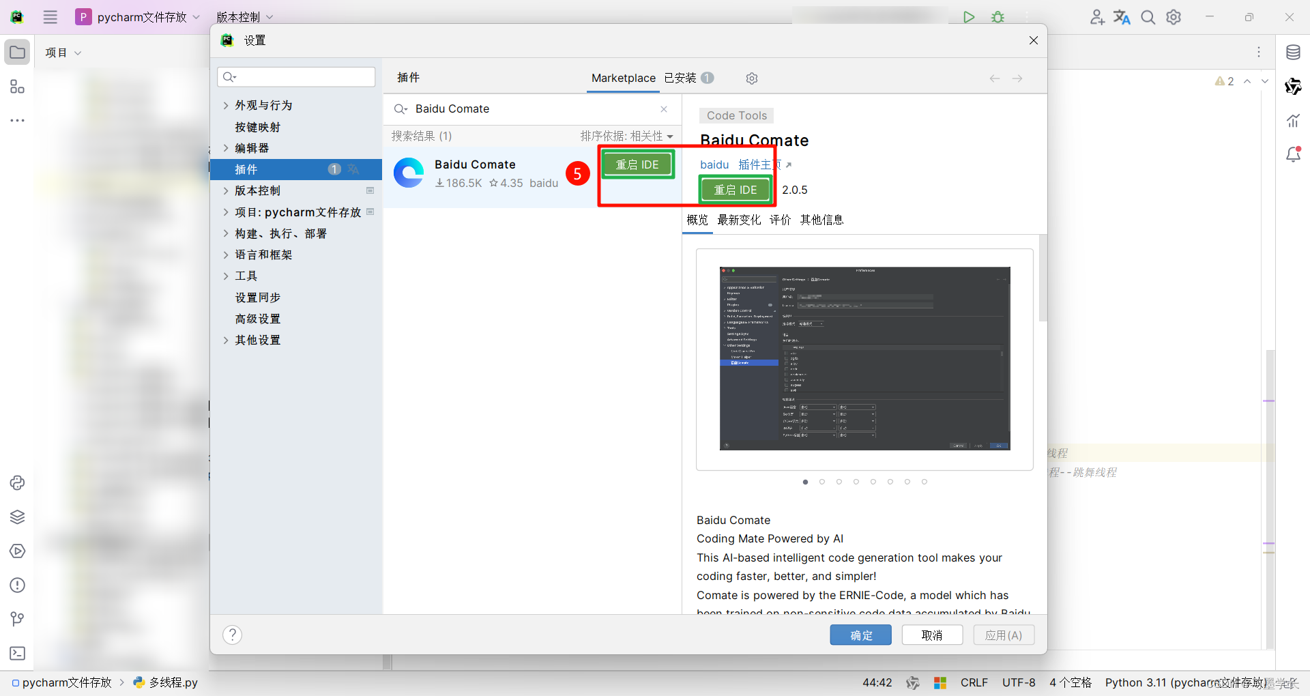Open the Problems tool window icon
Image resolution: width=1310 pixels, height=696 pixels.
click(17, 585)
